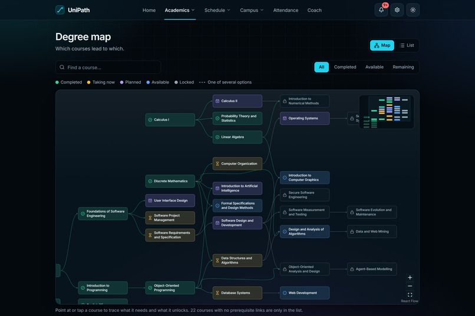Click completed check icon on Calculus I
The image size is (475, 316).
pos(150,119)
